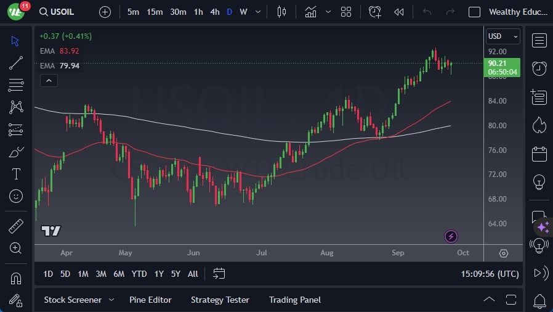The image size is (553, 312).
Task: Select the trend line drawing tool
Action: 16,62
